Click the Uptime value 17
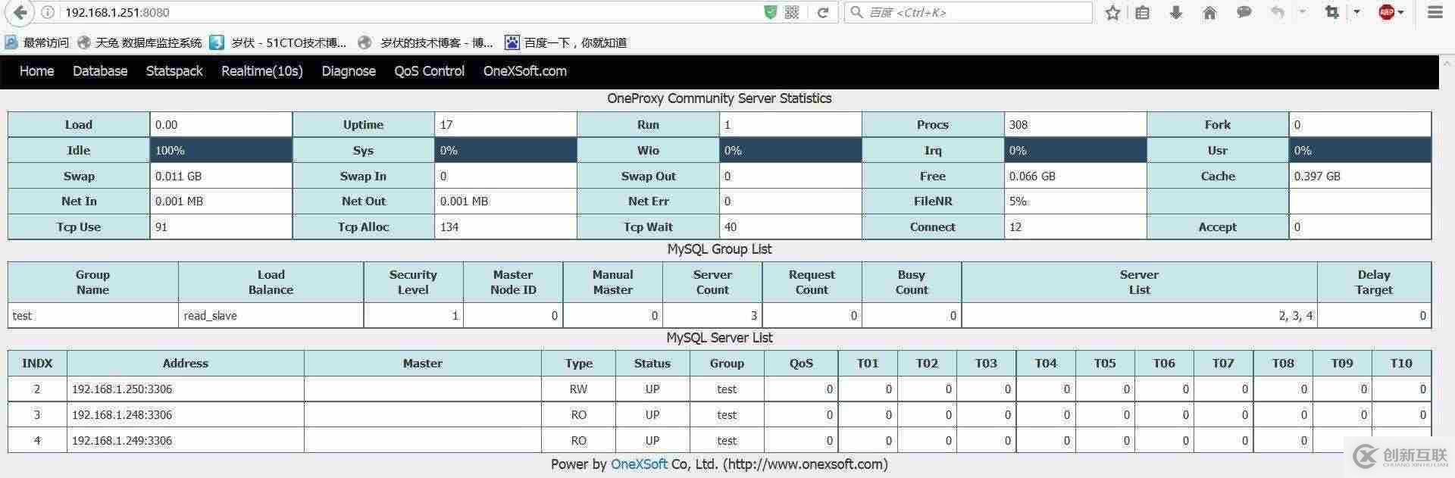The image size is (1455, 478). pyautogui.click(x=505, y=125)
